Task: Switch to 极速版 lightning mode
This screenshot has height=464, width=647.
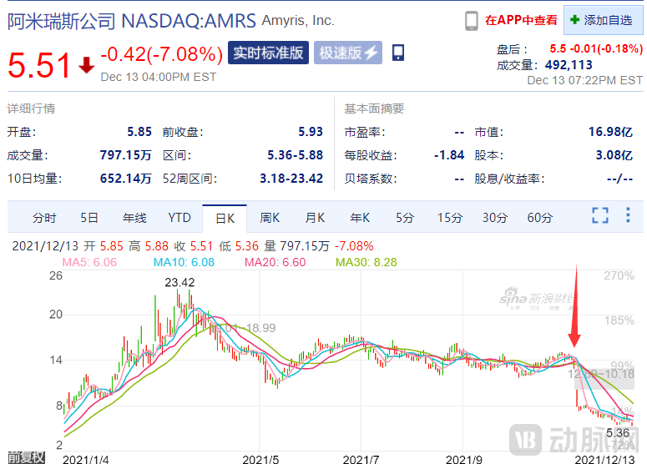Action: click(x=348, y=53)
